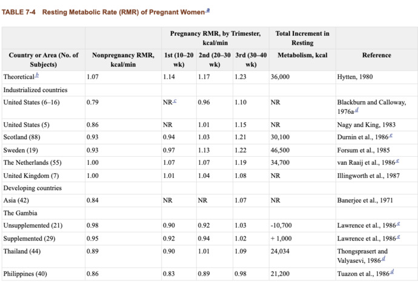Screen dimensions: 418x284
Task: Select the 'Sweden (19)' row label
Action: click(21, 150)
